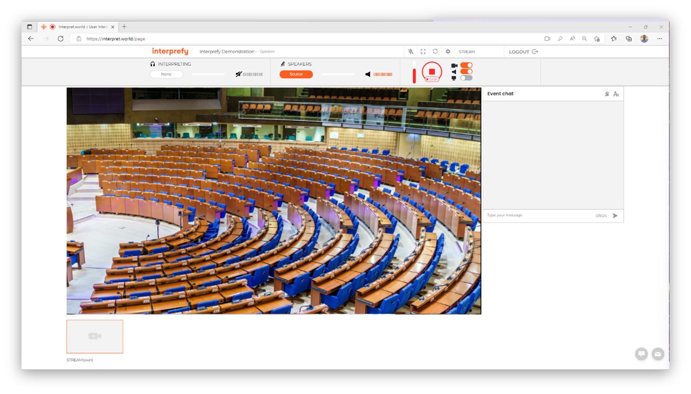Turn off the microphone audio toggle
691x394 pixels.
[x=466, y=72]
